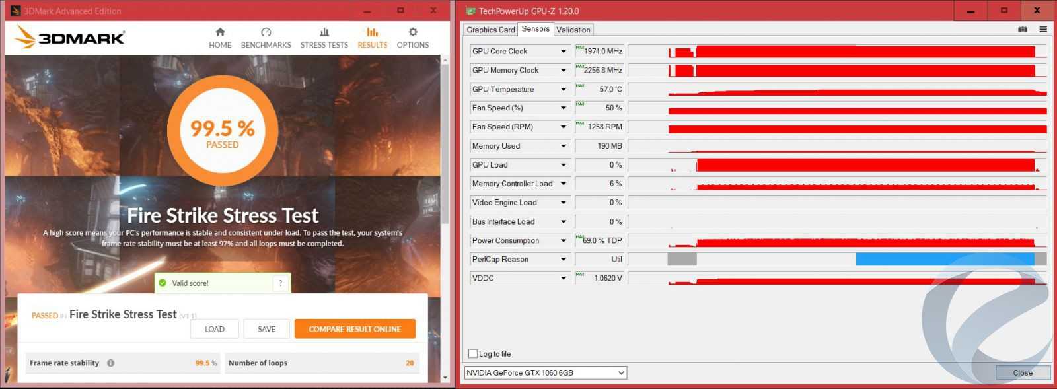Expand the Power Consumption sensor dropdown
Screen dimensions: 1057x389
click(x=564, y=241)
